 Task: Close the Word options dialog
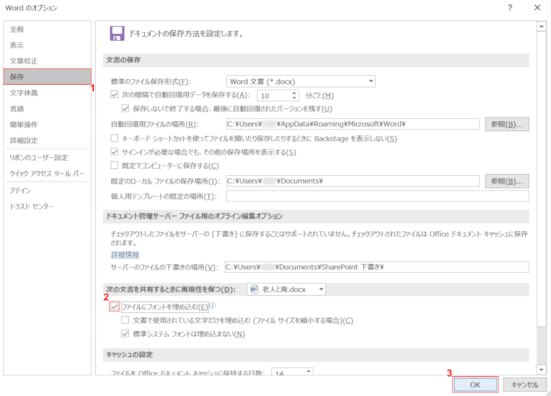pos(537,7)
